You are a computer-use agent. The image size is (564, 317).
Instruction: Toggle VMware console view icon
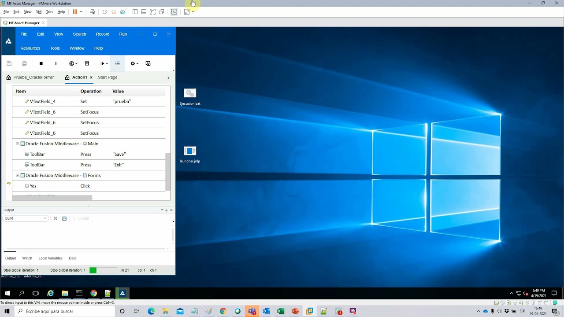pos(174,12)
